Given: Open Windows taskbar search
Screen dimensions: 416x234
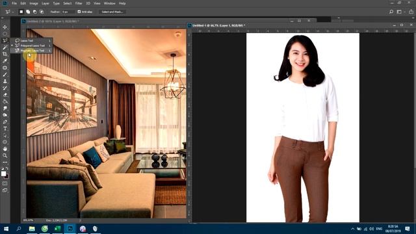Looking at the screenshot, I should click(19, 228).
